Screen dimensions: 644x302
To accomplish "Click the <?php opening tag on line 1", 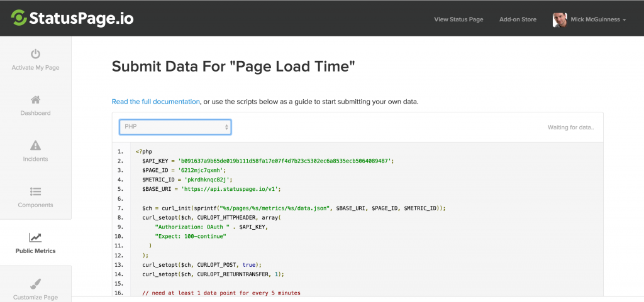I will point(144,151).
